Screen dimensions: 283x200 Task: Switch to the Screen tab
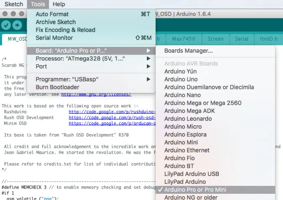coord(216,39)
